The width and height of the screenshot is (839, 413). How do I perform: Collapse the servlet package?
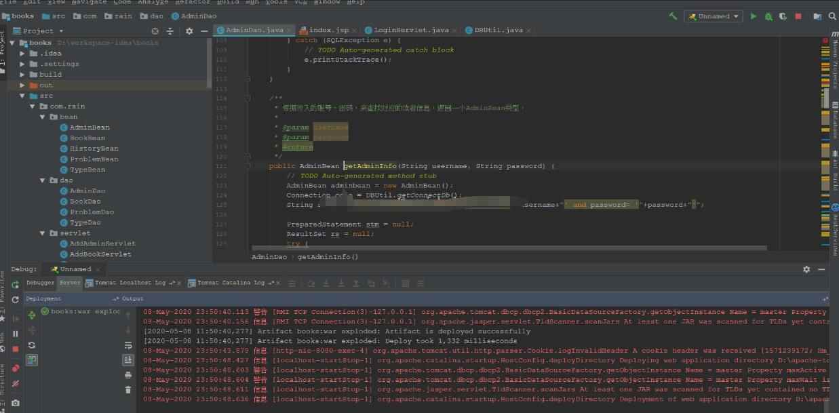pos(43,233)
